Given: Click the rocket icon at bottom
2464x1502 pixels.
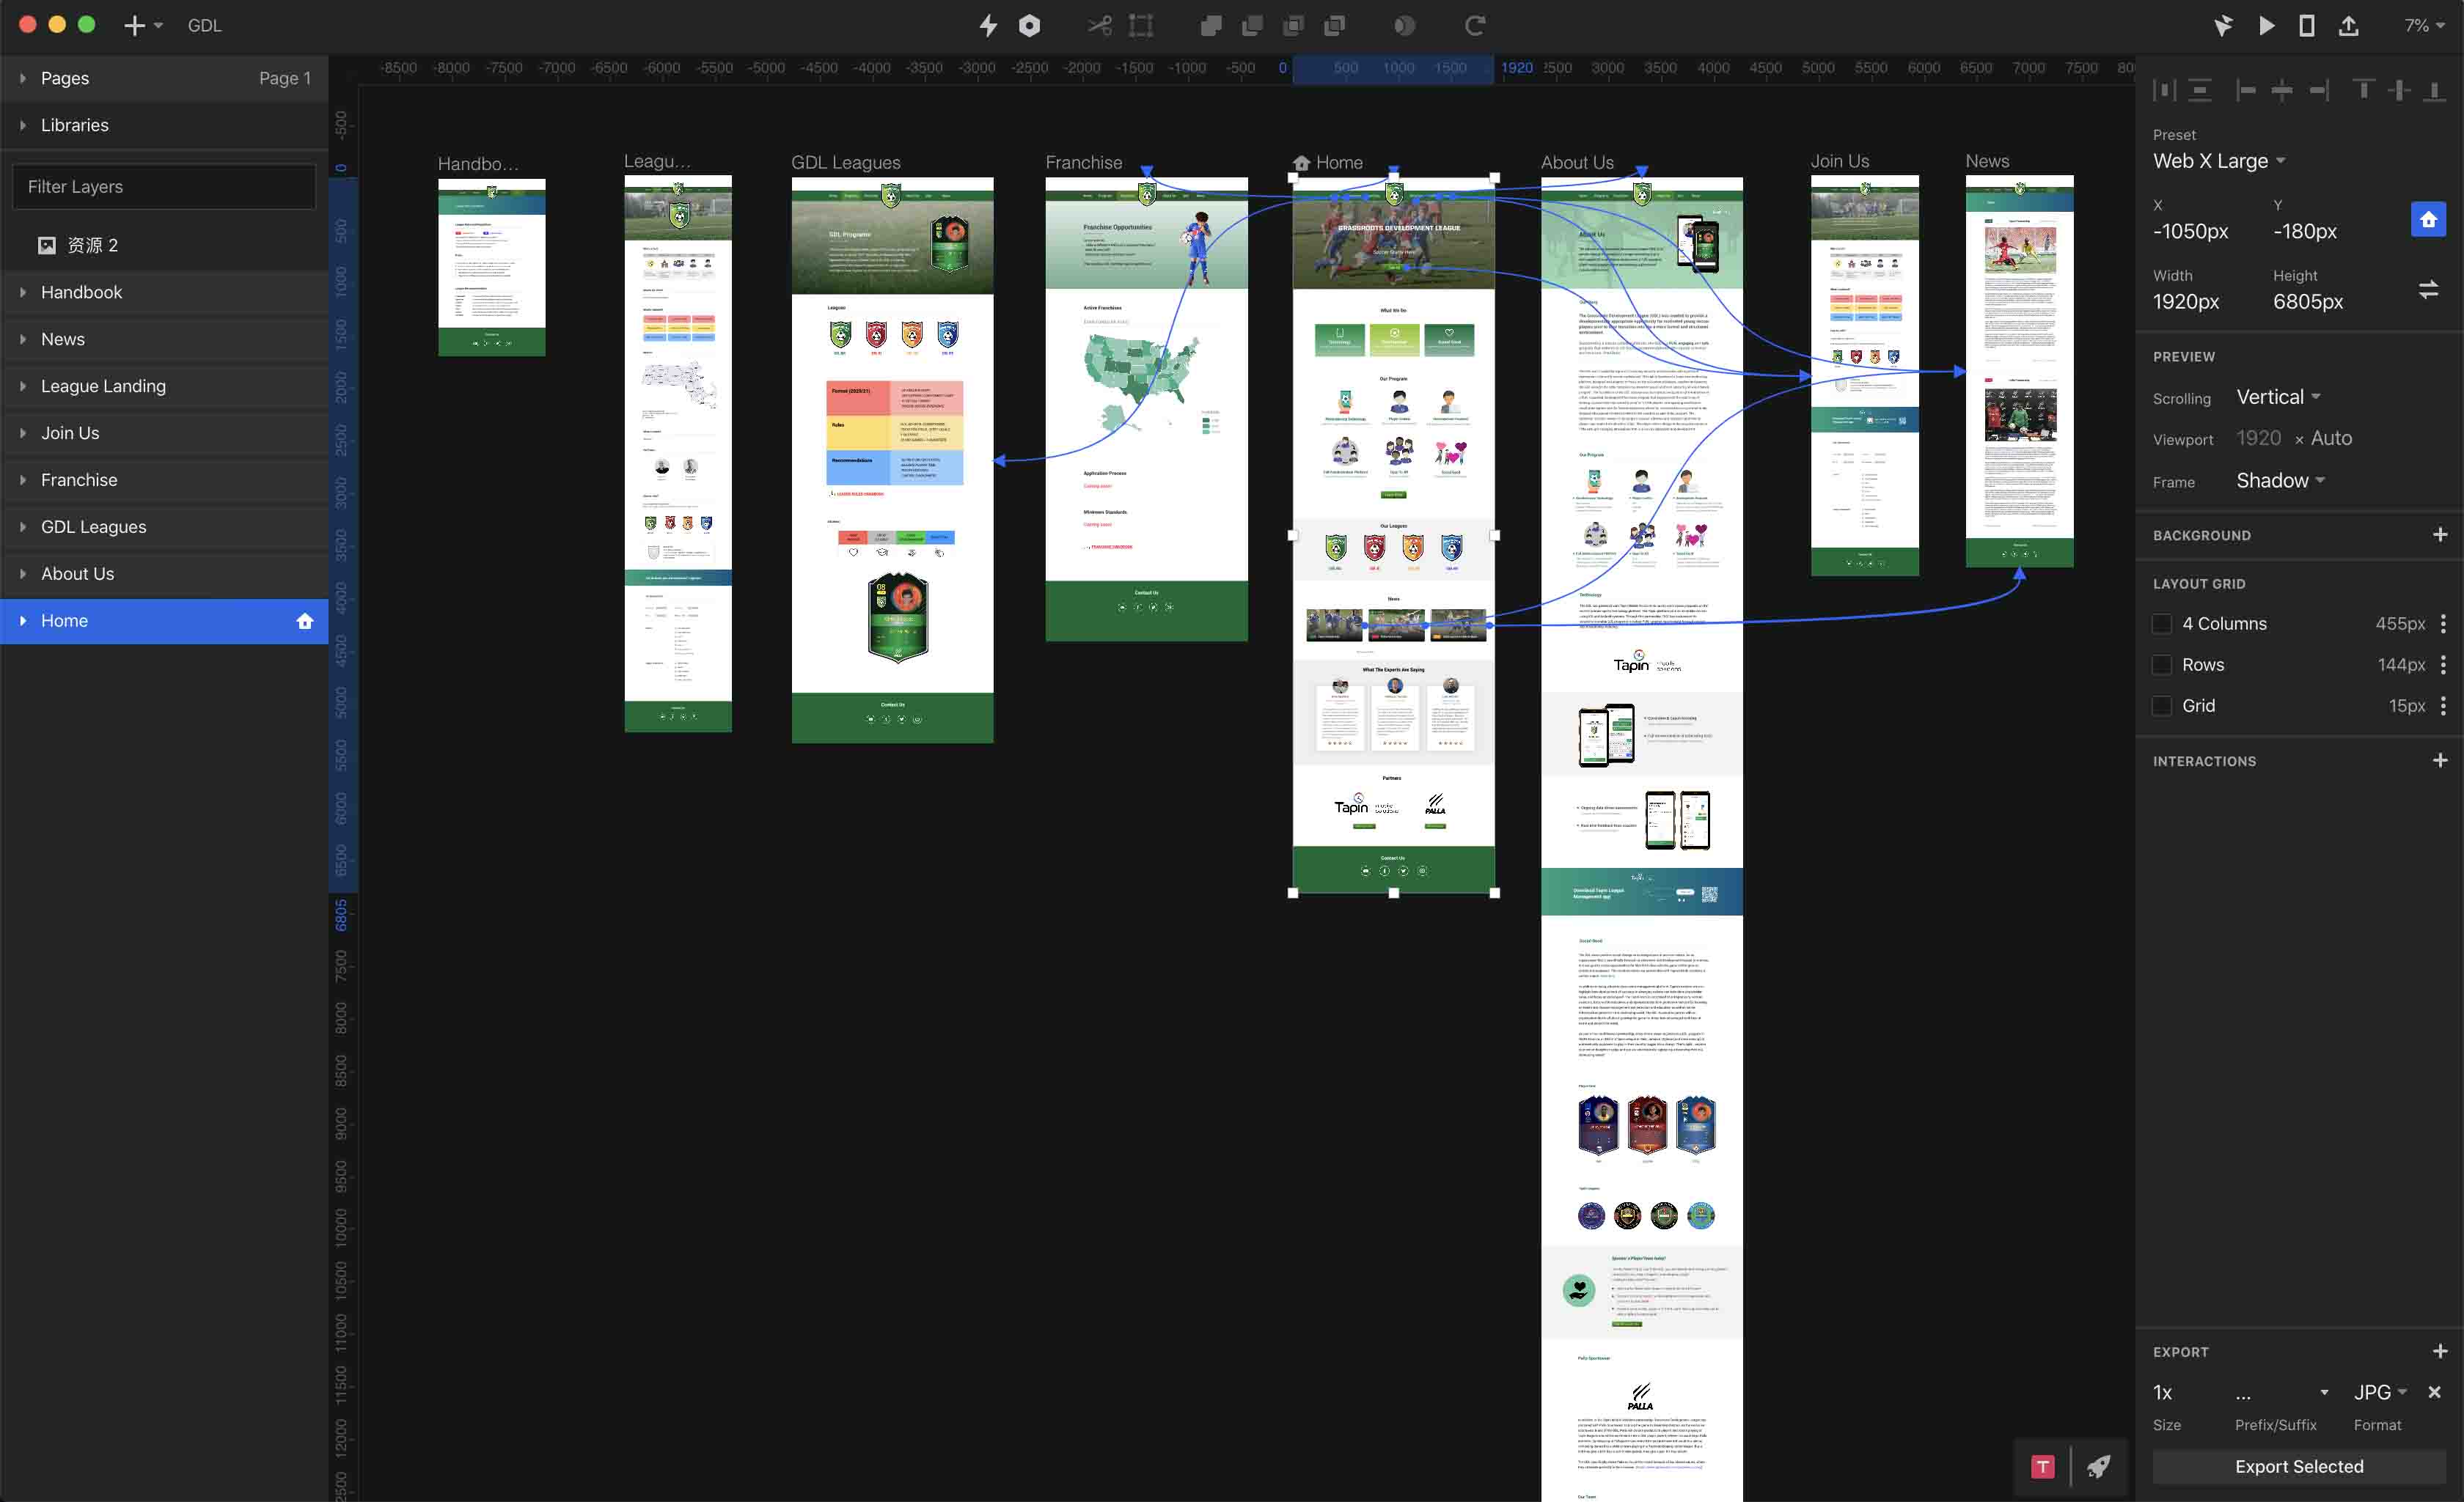Looking at the screenshot, I should pyautogui.click(x=2098, y=1466).
